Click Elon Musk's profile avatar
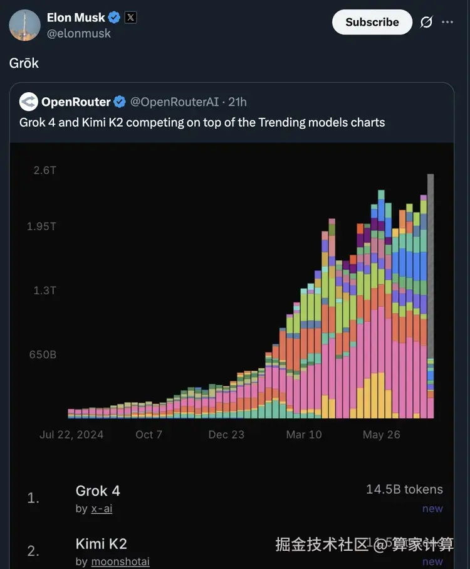 click(25, 25)
